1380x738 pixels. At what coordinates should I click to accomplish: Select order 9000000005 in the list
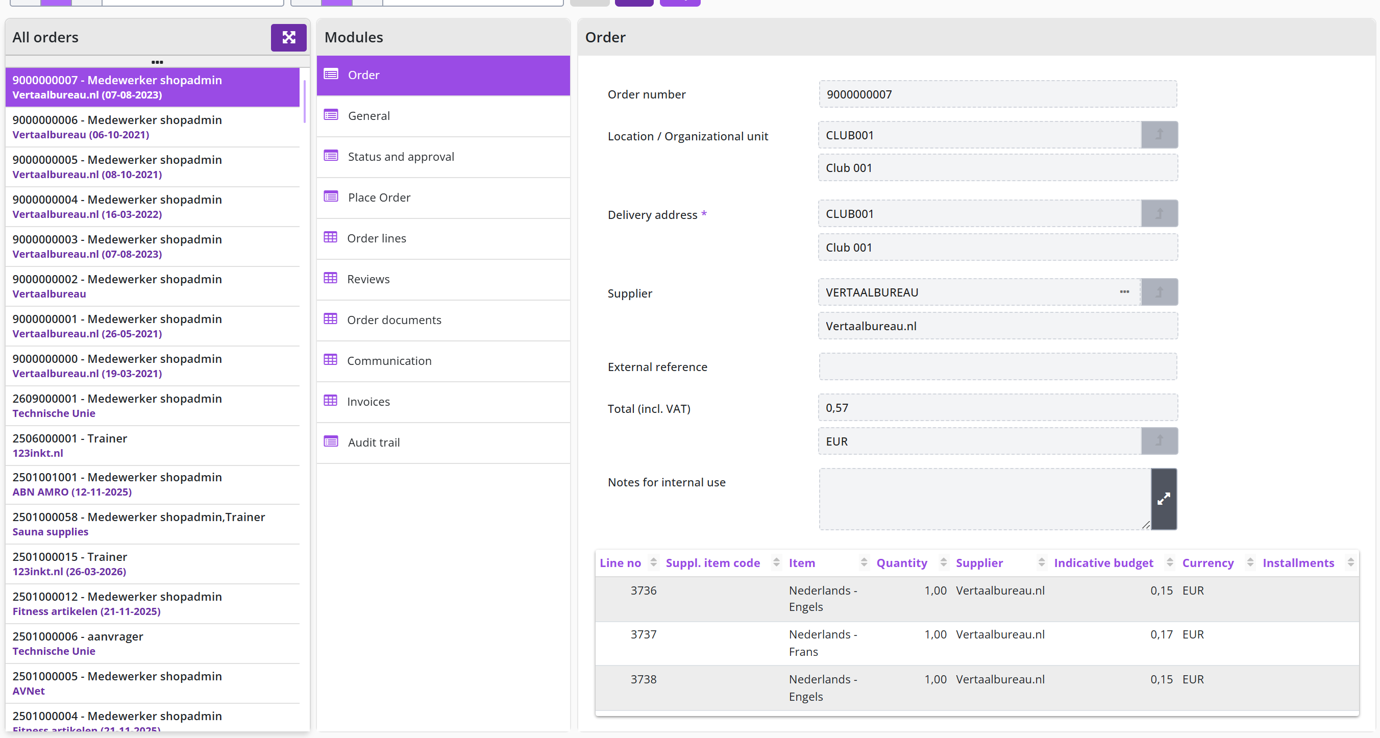coord(153,166)
